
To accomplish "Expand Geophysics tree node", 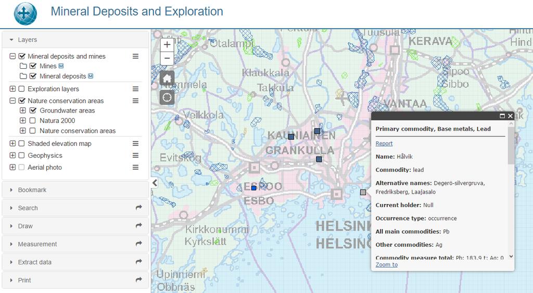I will click(x=12, y=155).
